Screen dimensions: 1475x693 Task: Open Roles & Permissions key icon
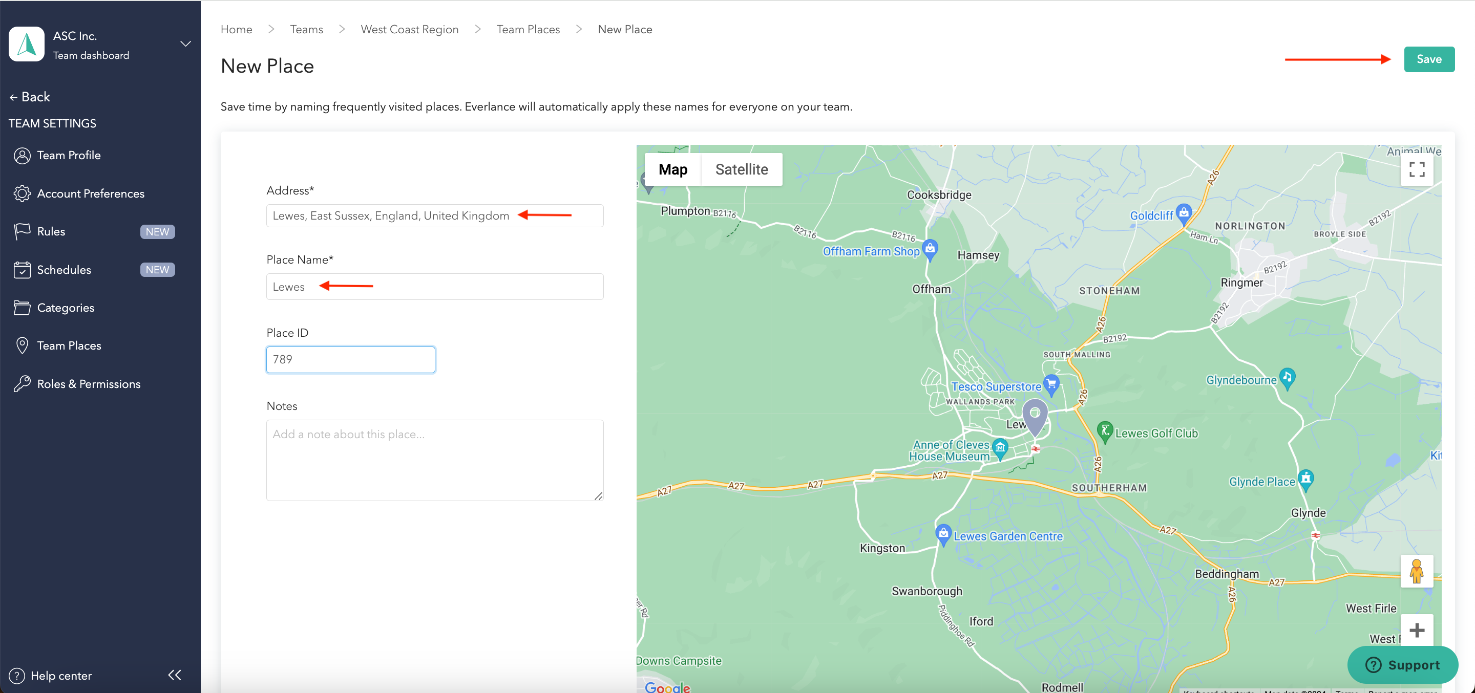(x=22, y=383)
